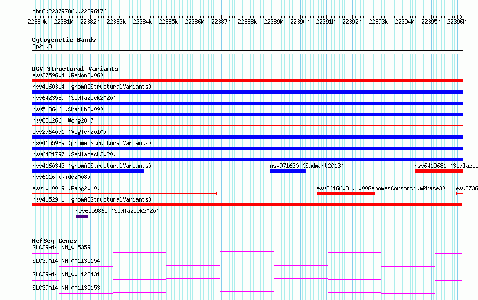Image resolution: width=478 pixels, height=300 pixels.
Task: Click the 22388k ruler tick label
Action: [x=247, y=22]
